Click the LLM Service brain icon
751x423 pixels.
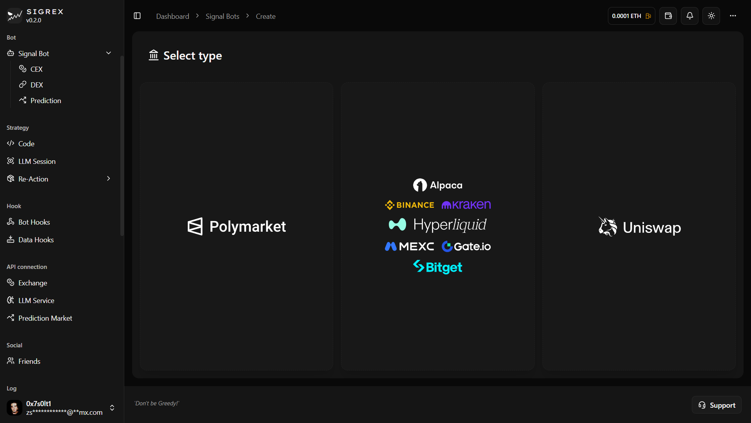[x=11, y=300]
